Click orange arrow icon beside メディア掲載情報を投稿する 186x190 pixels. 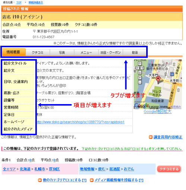(x=92, y=180)
